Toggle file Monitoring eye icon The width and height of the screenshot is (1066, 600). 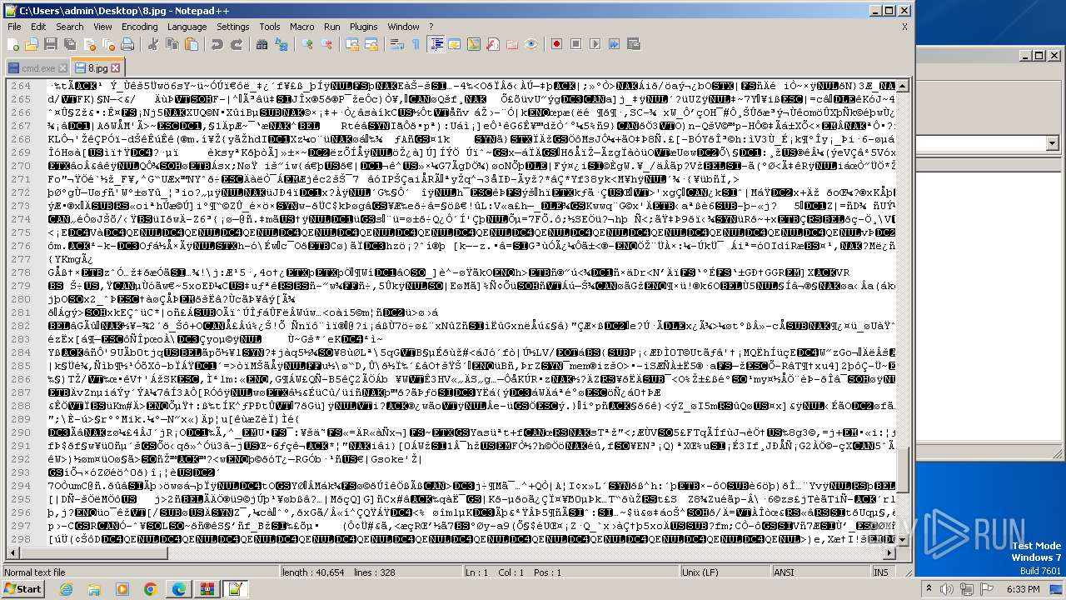click(531, 44)
